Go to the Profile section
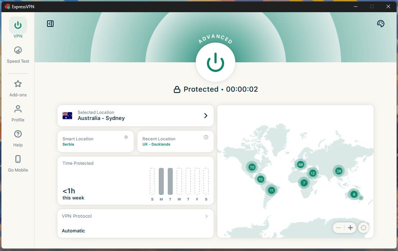This screenshot has width=398, height=251. 18,114
